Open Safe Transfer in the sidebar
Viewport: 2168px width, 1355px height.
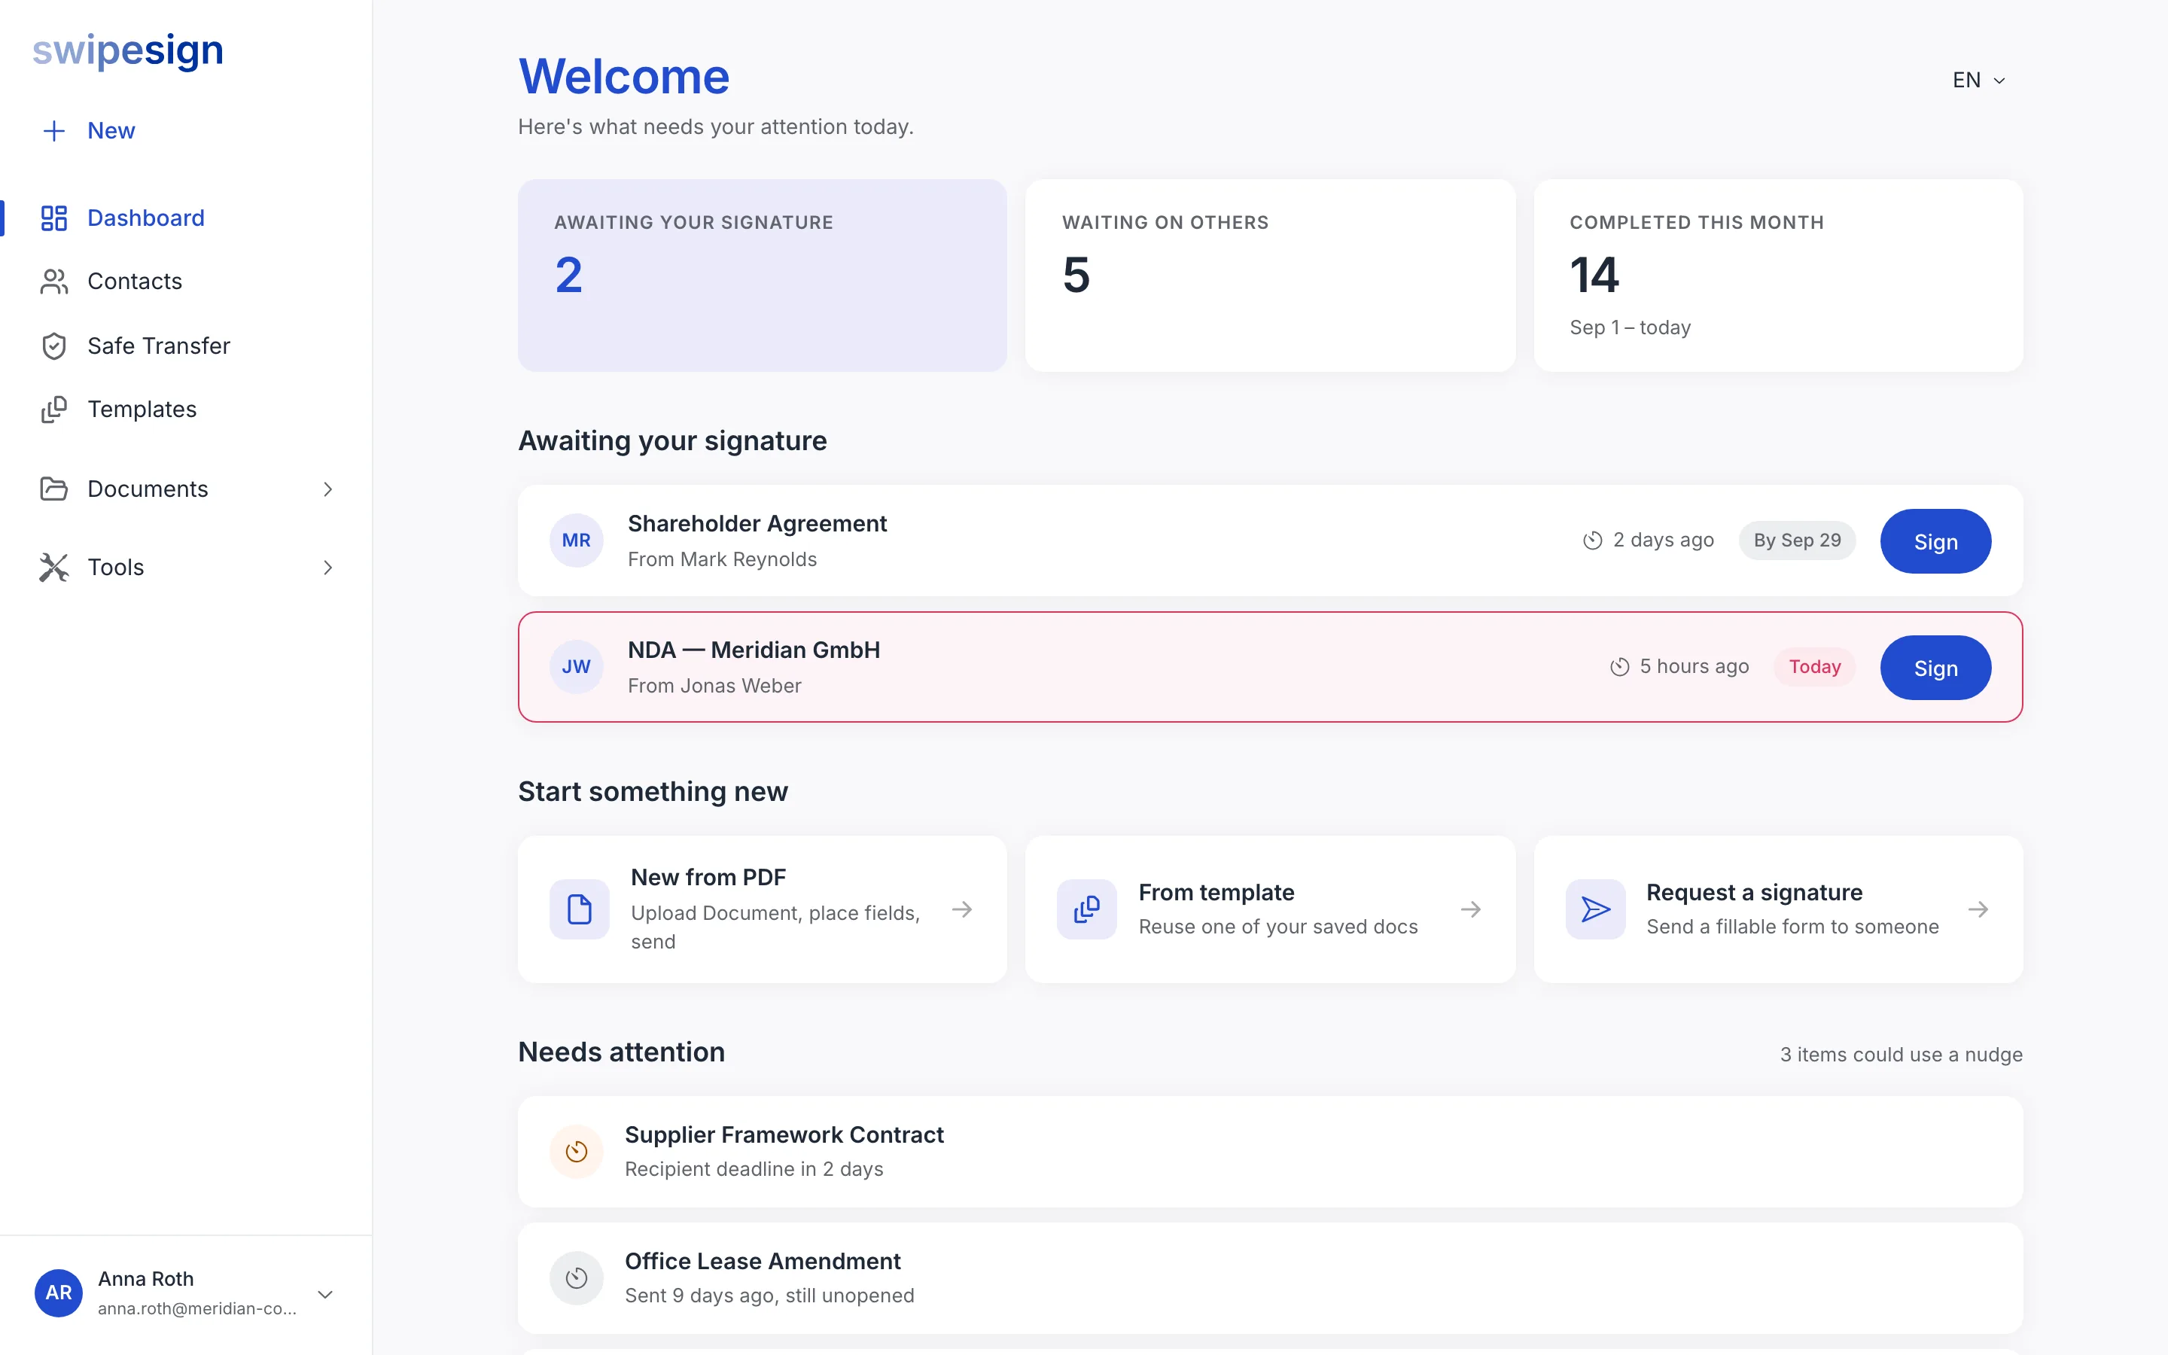(x=187, y=346)
